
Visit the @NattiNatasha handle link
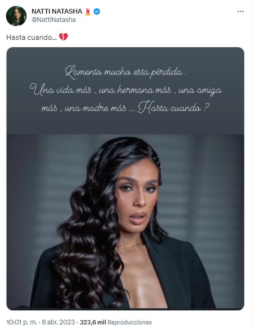[x=53, y=20]
